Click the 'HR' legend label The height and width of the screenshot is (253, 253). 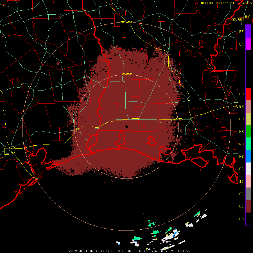[241, 132]
